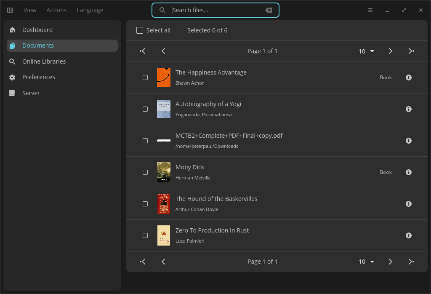Clear search text with the backspace icon
431x294 pixels.
coord(269,10)
